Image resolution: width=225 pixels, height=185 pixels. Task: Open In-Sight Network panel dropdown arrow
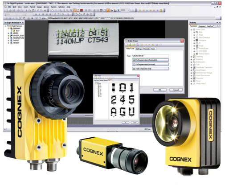pos(20,23)
